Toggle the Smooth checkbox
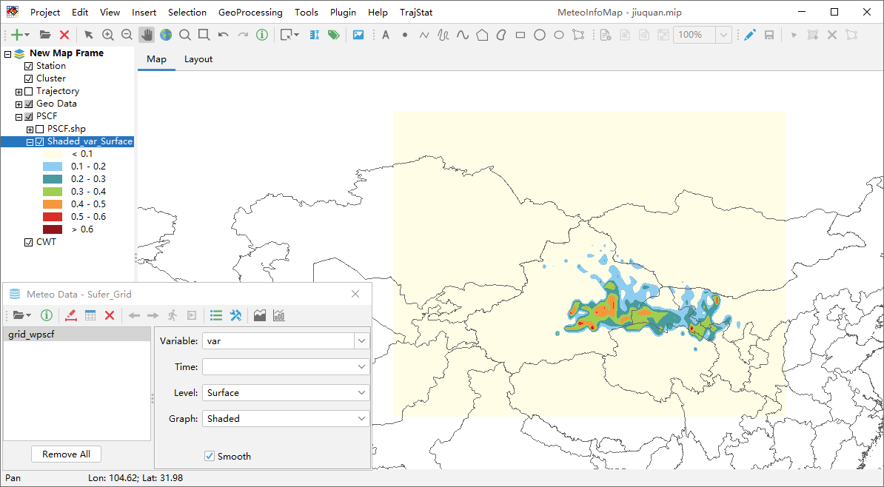This screenshot has width=884, height=487. [210, 456]
